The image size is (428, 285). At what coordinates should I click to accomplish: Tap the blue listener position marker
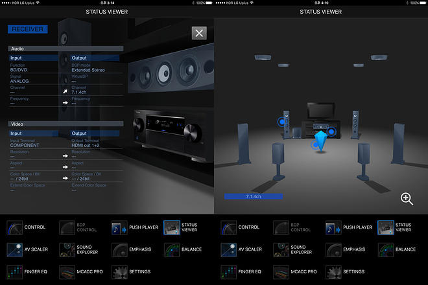pyautogui.click(x=321, y=141)
